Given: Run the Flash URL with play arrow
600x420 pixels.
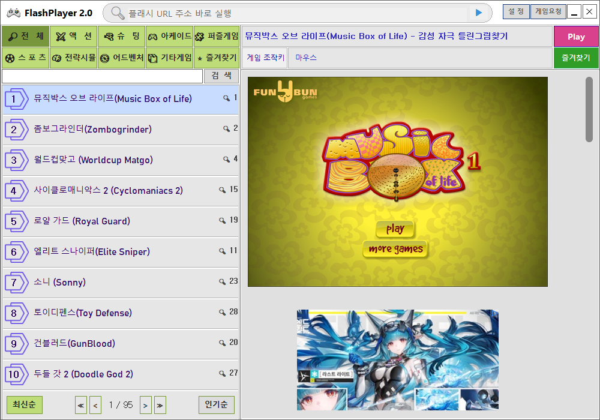Looking at the screenshot, I should (x=478, y=13).
